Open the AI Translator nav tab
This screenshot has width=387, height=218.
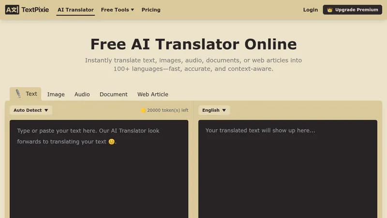[75, 10]
